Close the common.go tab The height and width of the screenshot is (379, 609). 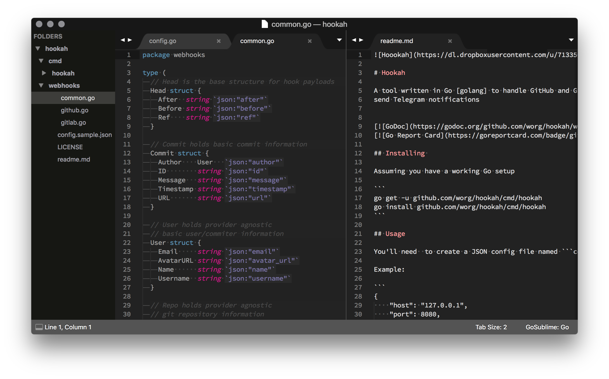click(310, 41)
